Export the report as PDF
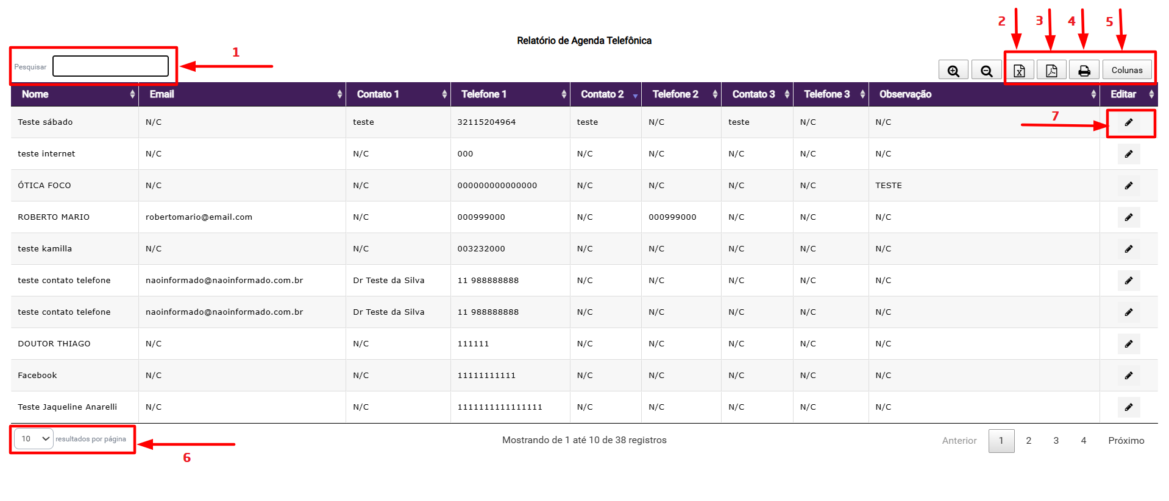This screenshot has width=1169, height=501. (x=1051, y=71)
